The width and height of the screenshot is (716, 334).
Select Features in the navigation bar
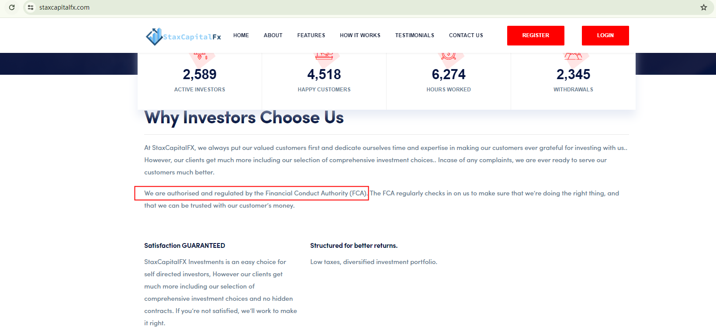(311, 35)
